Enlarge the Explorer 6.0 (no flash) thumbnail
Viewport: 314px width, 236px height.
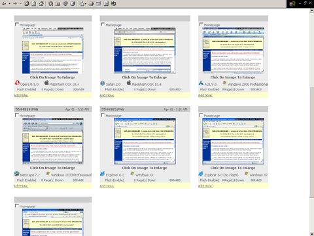(233, 141)
